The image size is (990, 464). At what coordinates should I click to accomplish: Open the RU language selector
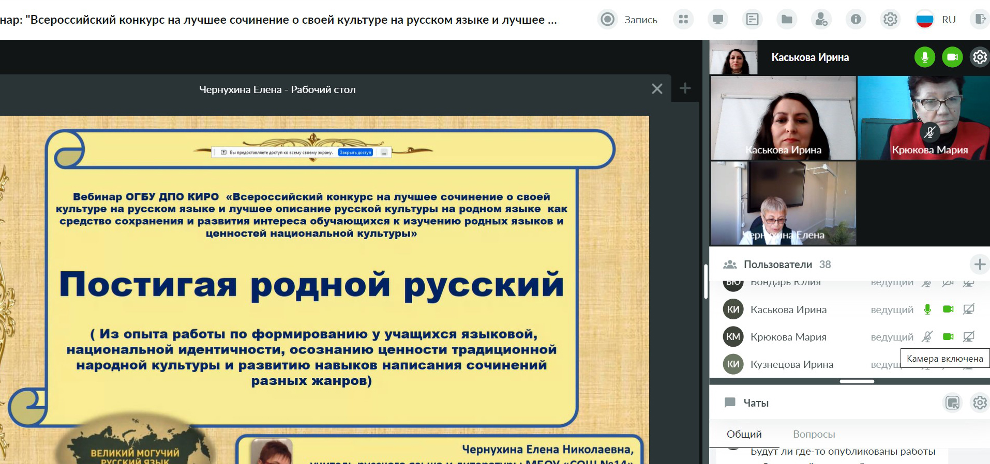(936, 20)
